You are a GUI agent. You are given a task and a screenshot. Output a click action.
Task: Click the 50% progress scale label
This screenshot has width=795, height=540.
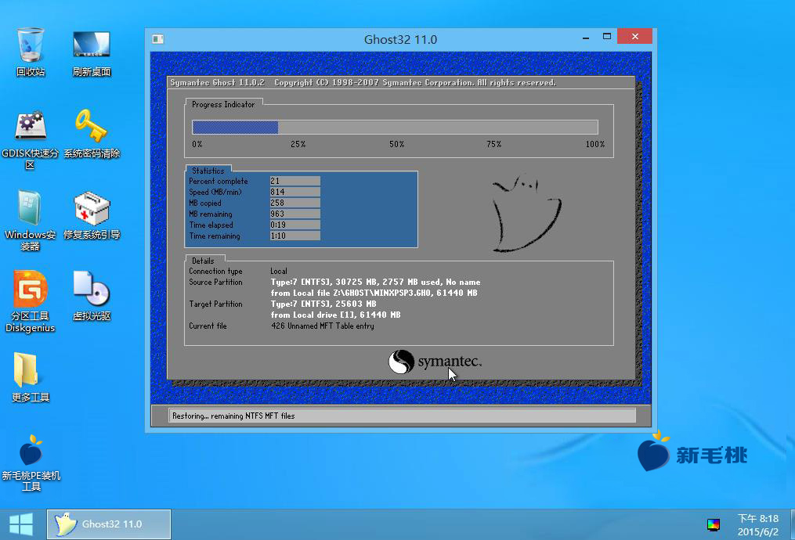tap(397, 144)
